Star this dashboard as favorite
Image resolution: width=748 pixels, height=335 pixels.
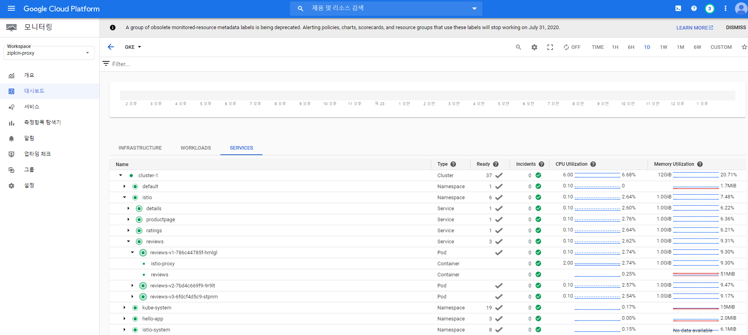pos(744,47)
